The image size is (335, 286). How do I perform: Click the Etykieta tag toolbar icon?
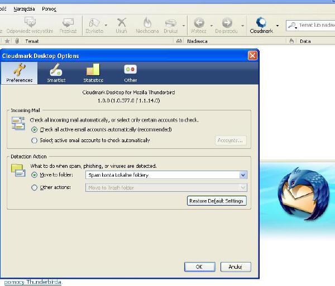(x=94, y=25)
